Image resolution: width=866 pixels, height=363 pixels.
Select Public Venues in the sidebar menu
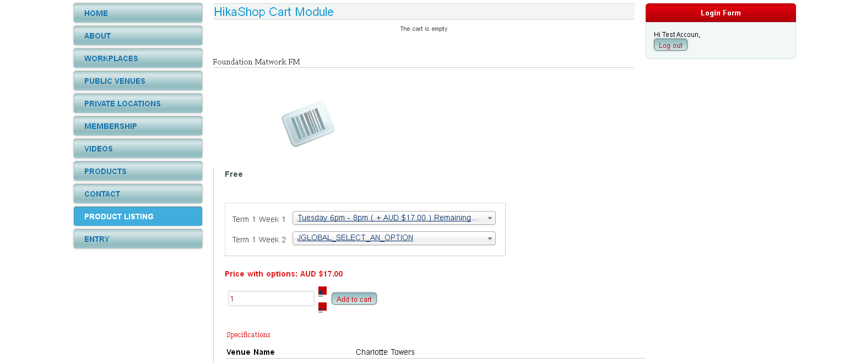[138, 81]
